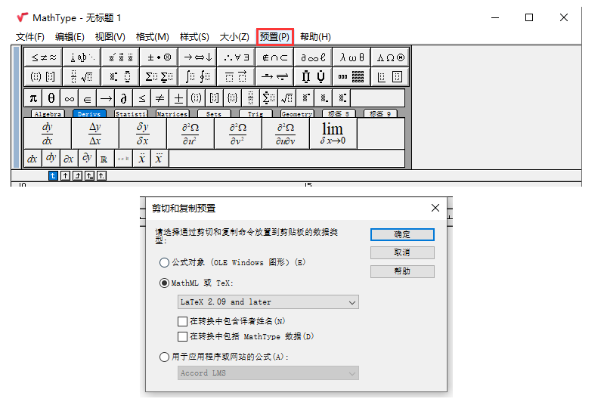The image size is (607, 402).
Task: Open the 样式(S) menu
Action: coord(194,37)
